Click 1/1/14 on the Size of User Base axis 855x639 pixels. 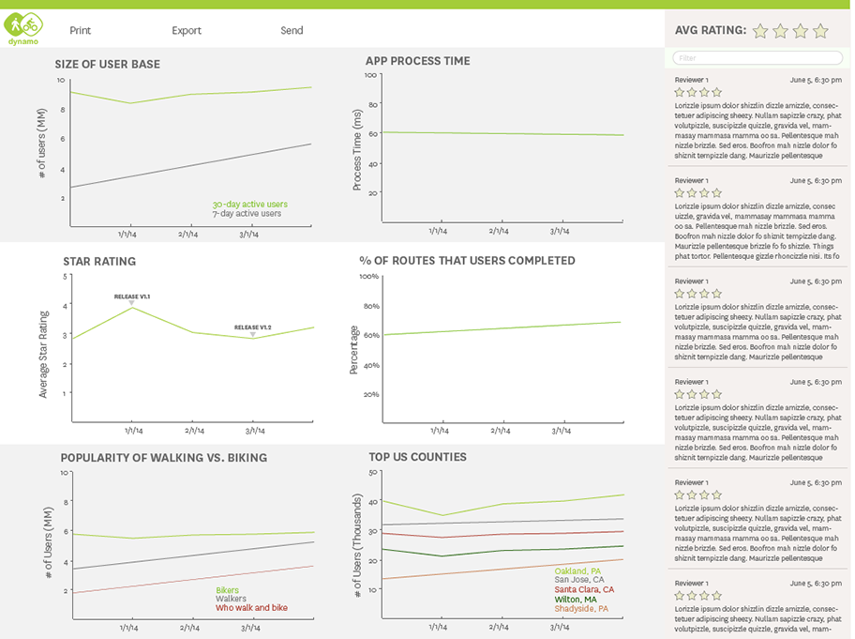click(127, 235)
